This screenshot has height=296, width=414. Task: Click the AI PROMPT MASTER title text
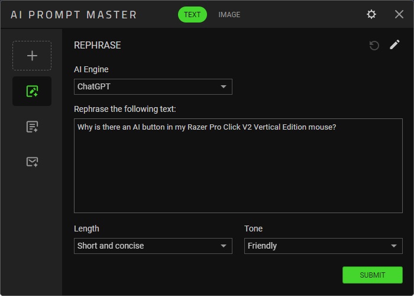pyautogui.click(x=73, y=14)
